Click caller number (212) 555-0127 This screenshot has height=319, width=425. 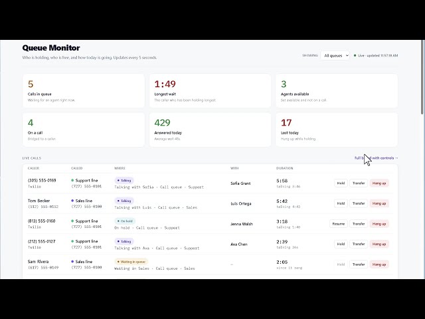click(x=41, y=241)
